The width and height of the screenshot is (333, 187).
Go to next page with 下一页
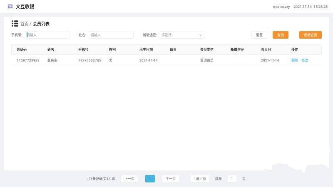tap(170, 179)
